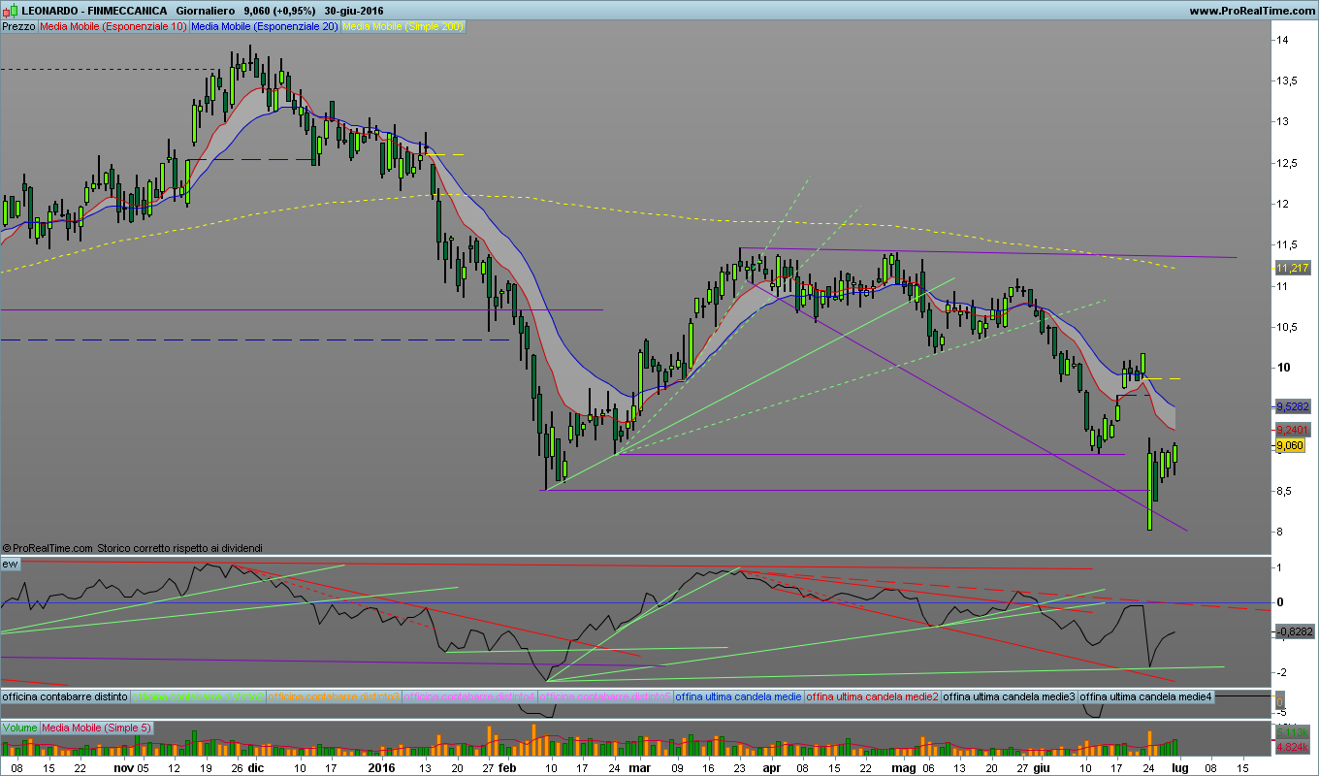The height and width of the screenshot is (776, 1319).
Task: Click the Giornaliero timeframe text in title
Action: [x=206, y=11]
